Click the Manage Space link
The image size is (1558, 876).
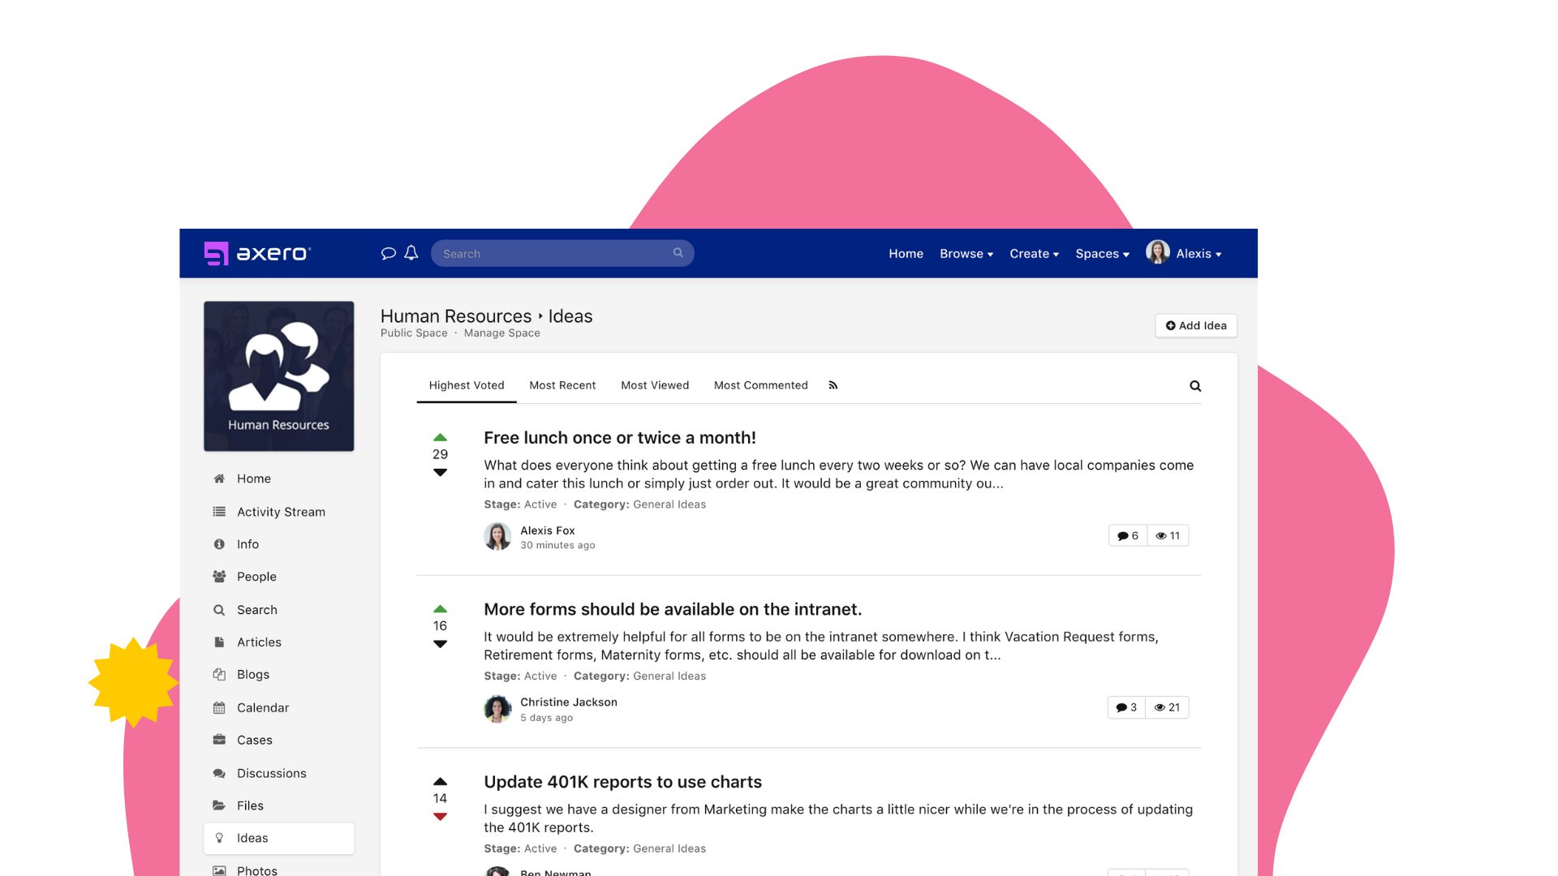(501, 333)
